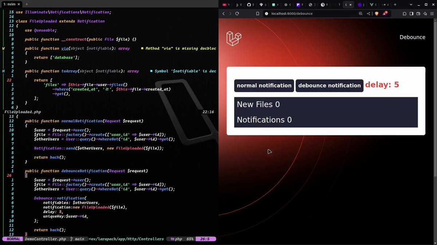
Task: Click the 26:5 cursor position indicator
Action: (x=205, y=239)
